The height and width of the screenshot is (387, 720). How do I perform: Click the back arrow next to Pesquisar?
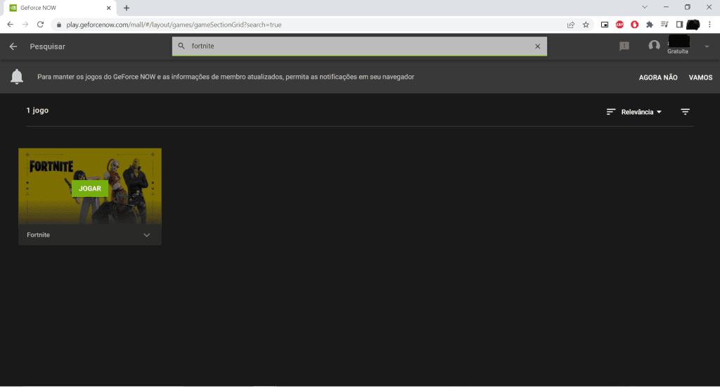click(x=13, y=46)
